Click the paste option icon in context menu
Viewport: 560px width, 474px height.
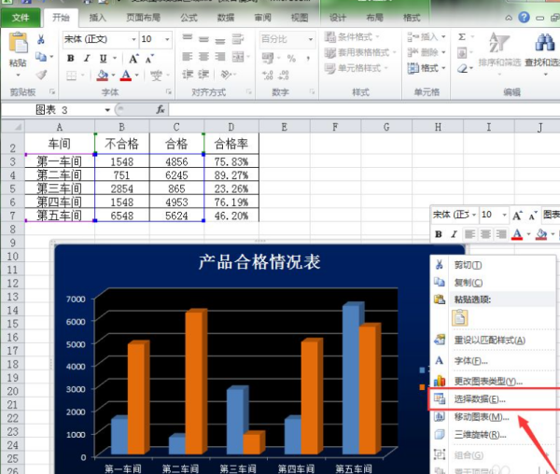tap(460, 317)
